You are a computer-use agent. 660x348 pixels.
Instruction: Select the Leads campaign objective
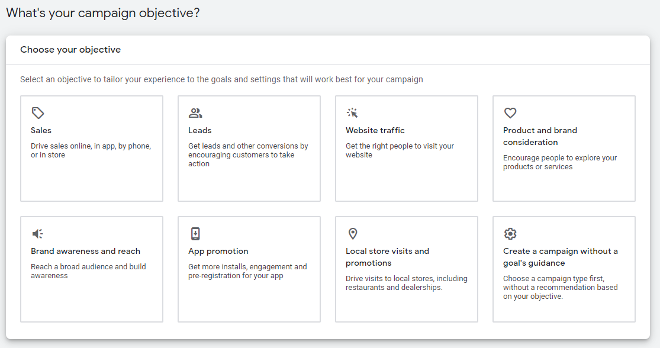coord(249,148)
